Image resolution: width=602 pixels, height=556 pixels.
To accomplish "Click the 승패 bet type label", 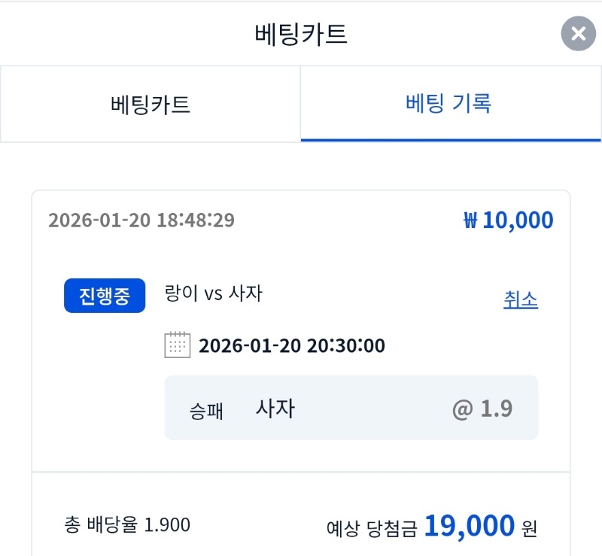I will 207,412.
